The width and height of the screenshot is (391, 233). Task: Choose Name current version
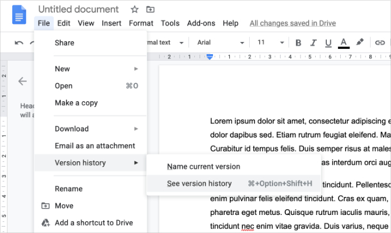tap(203, 167)
